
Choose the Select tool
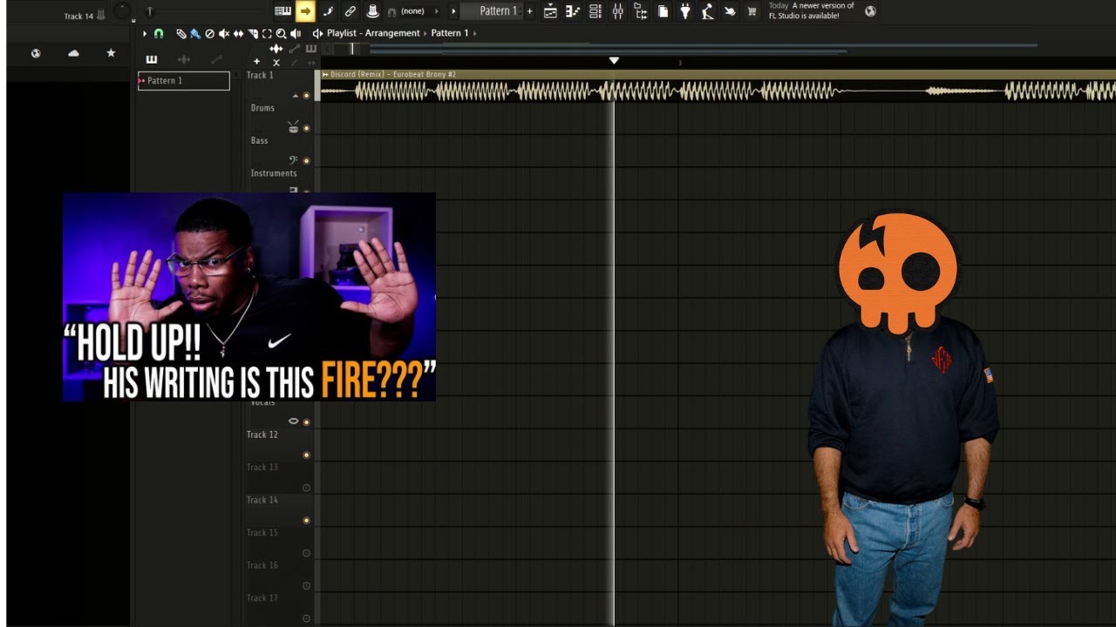coord(267,33)
